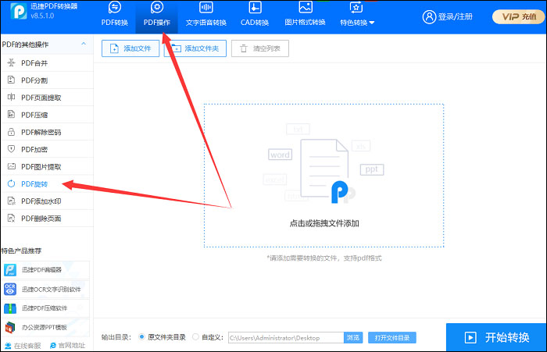This screenshot has height=352, width=547.
Task: Select PDF页面提取 in the sidebar
Action: coord(47,98)
